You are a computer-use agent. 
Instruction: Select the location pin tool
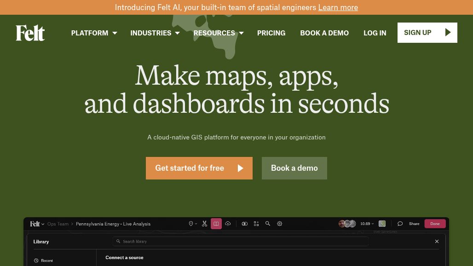coord(190,224)
